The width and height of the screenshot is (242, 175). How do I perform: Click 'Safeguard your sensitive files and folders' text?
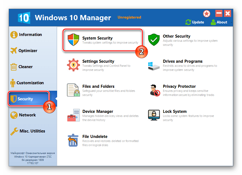coord(109,91)
